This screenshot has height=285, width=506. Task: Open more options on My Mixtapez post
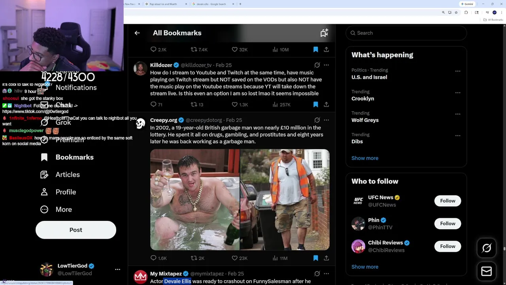(326, 274)
